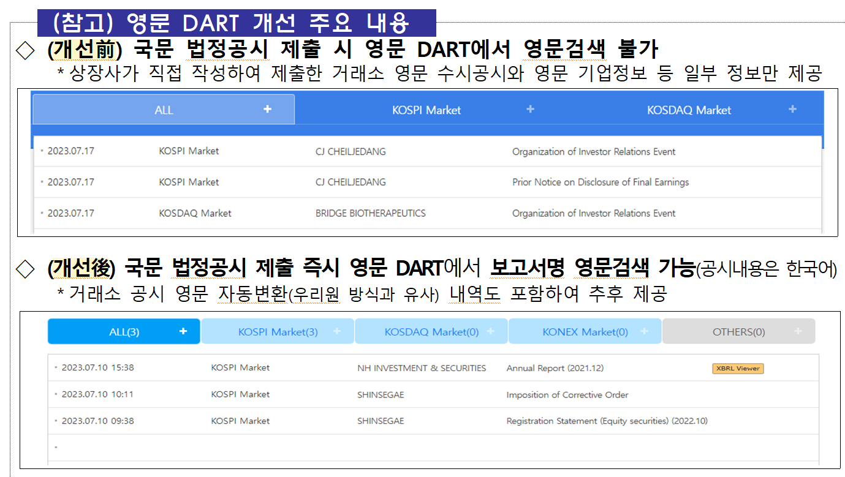Click the plus icon on KOSPI Market(3) tab
Screen dimensions: 845x477
pyautogui.click(x=336, y=331)
